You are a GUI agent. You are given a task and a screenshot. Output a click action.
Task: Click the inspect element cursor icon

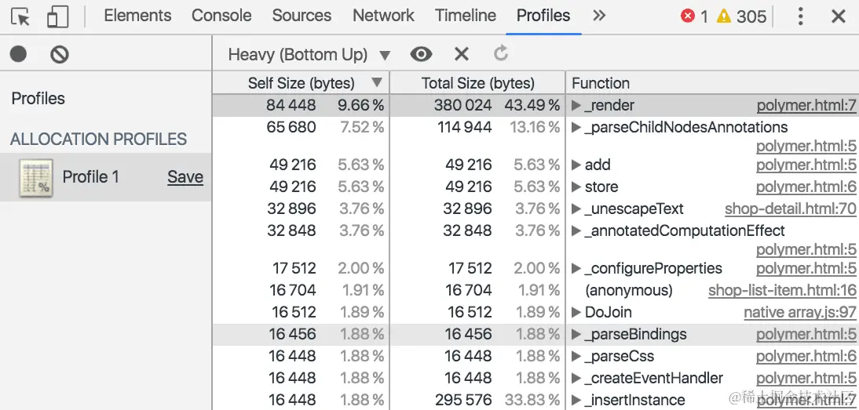tap(20, 16)
